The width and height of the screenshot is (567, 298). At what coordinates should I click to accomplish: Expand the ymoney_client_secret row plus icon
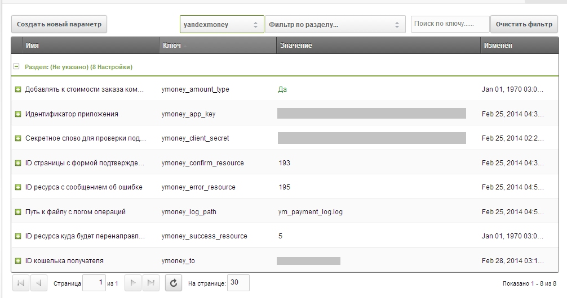18,138
